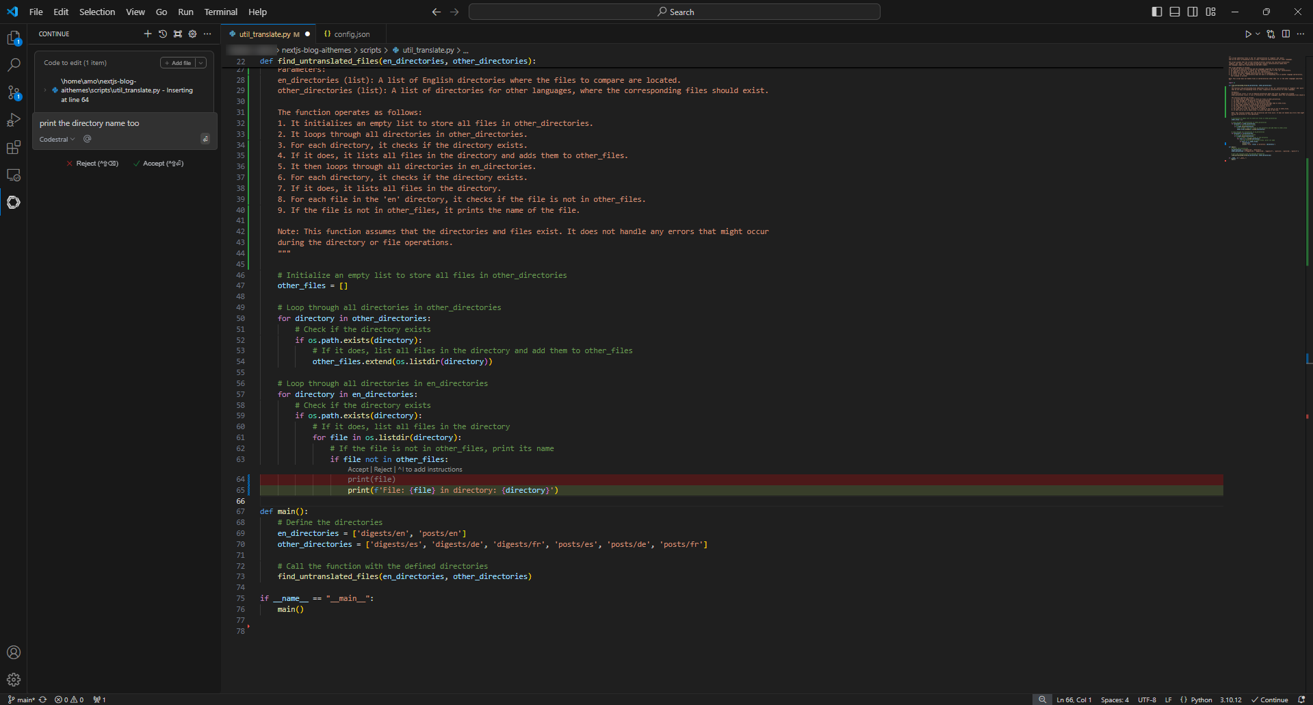Click the @ add context icon
Image resolution: width=1313 pixels, height=705 pixels.
(88, 139)
